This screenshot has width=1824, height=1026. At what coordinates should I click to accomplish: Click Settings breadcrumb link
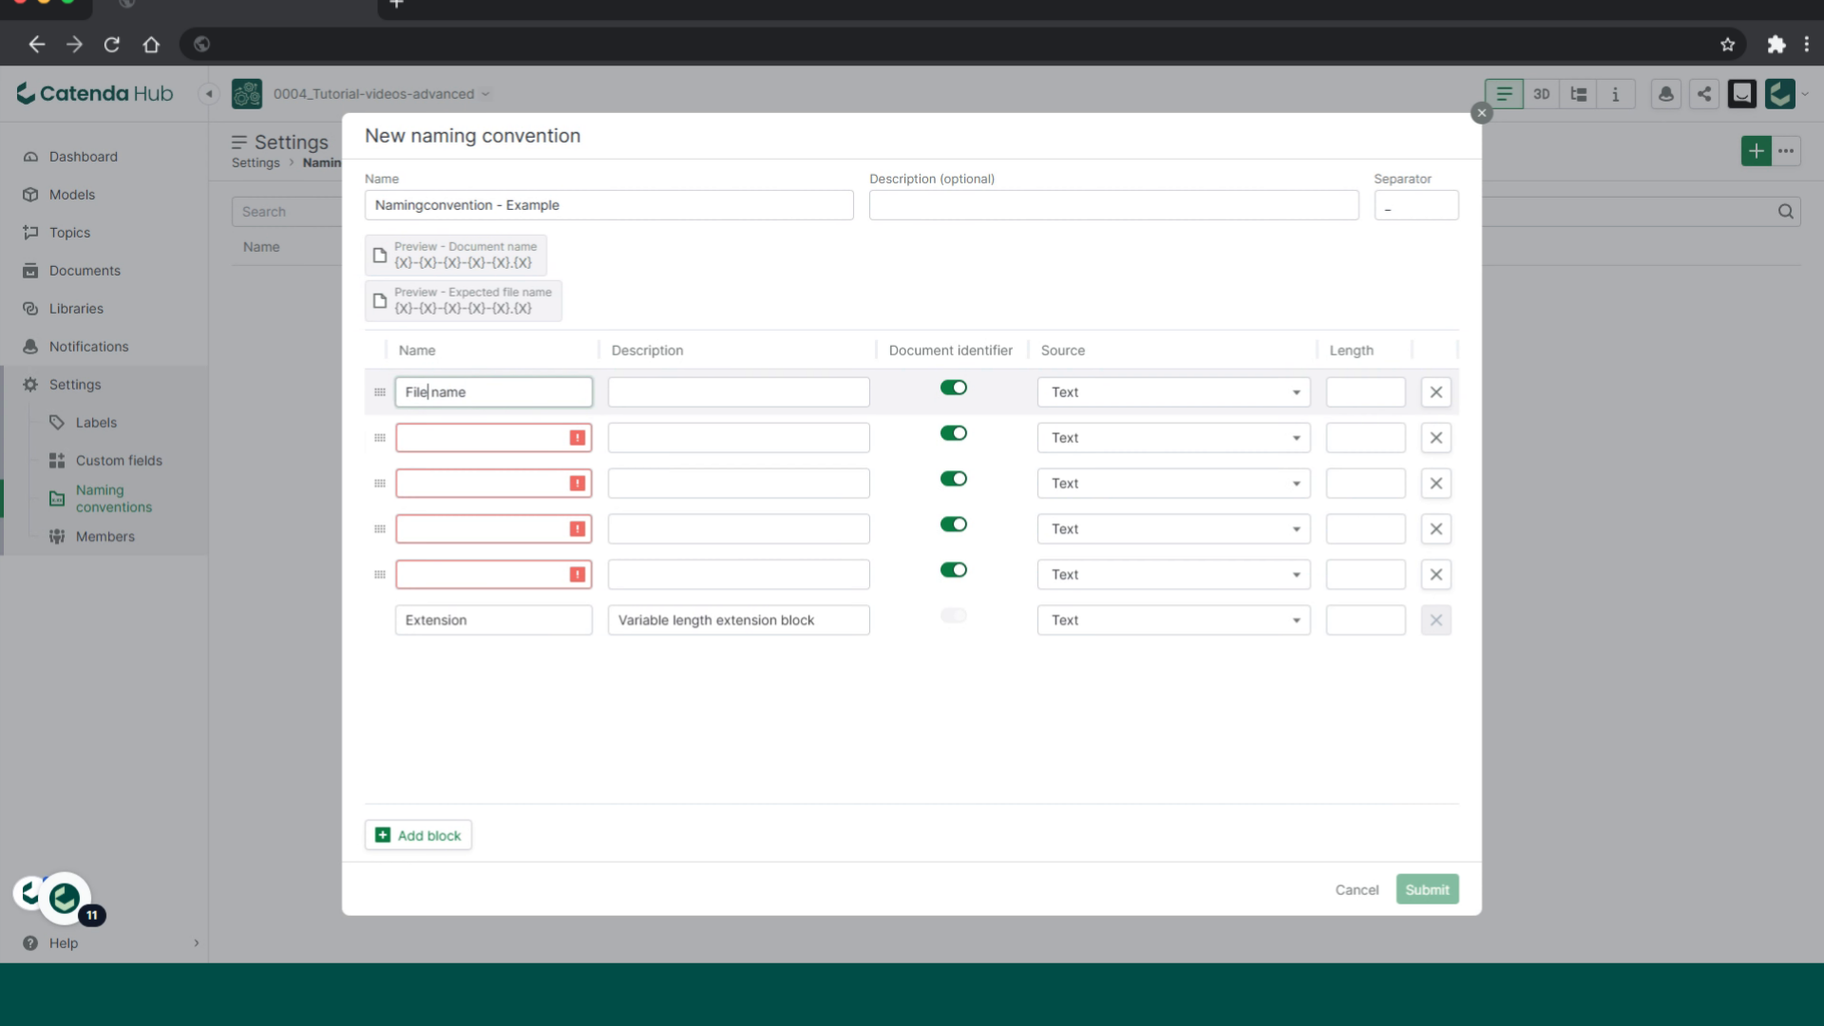256,163
